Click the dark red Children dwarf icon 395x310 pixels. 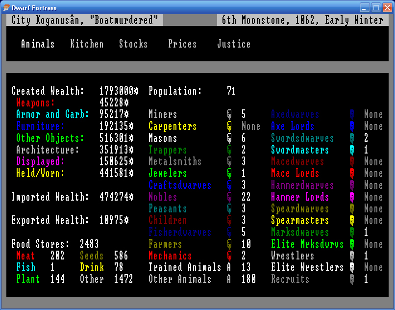(229, 220)
